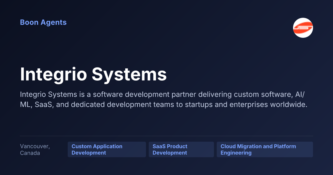Click the round orange Integrio logo

(303, 28)
